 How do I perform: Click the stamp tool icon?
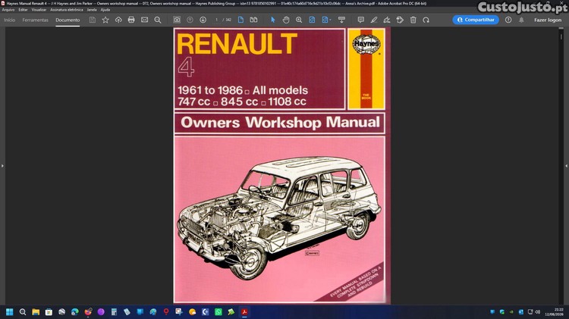[x=400, y=20]
